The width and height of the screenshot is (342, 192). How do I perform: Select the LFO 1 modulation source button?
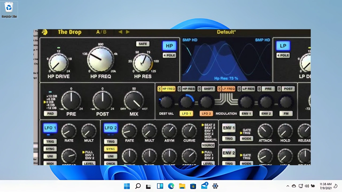click(186, 114)
